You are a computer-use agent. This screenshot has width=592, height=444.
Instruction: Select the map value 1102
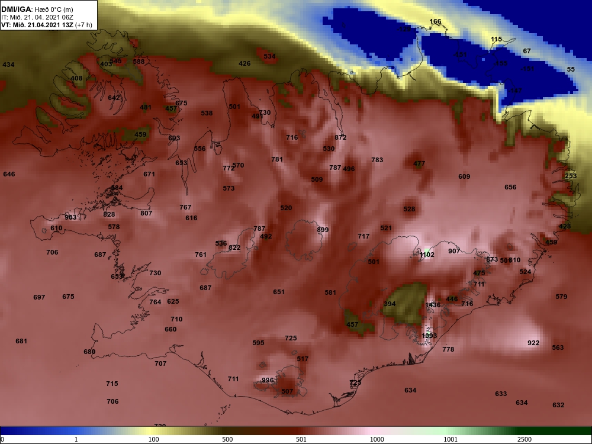(427, 255)
